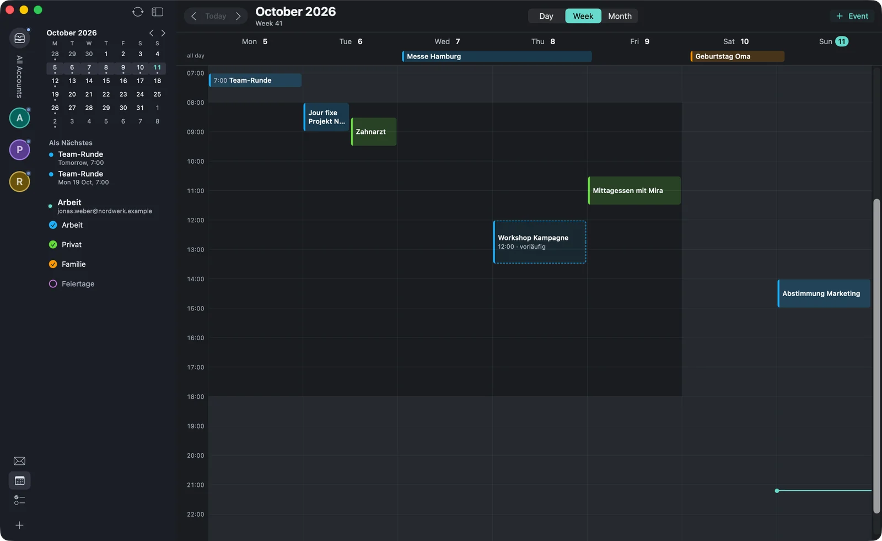Toggle the Arbeit calendar checkbox
This screenshot has width=882, height=541.
53,225
